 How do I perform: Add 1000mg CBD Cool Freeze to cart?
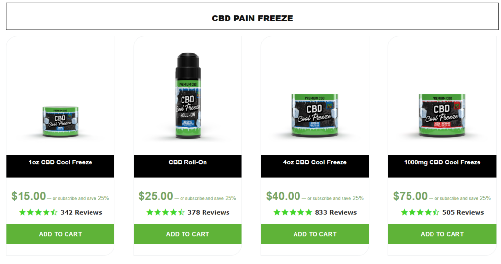442,234
